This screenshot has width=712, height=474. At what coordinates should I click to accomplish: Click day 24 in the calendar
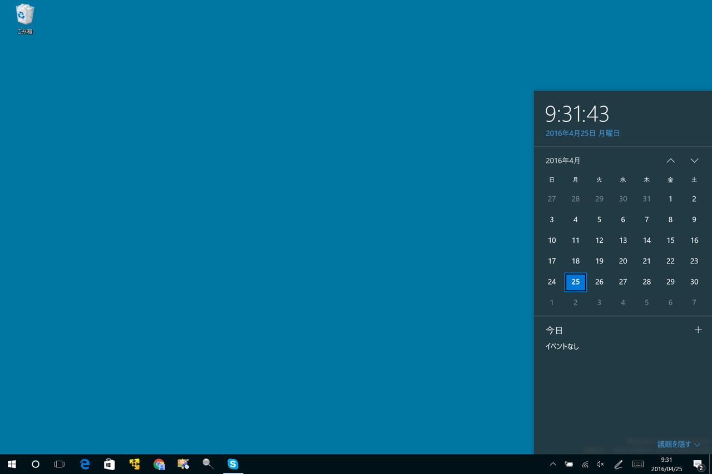(x=552, y=282)
